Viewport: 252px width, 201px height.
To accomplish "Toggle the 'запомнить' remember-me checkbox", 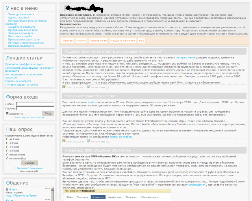I will (x=7, y=113).
